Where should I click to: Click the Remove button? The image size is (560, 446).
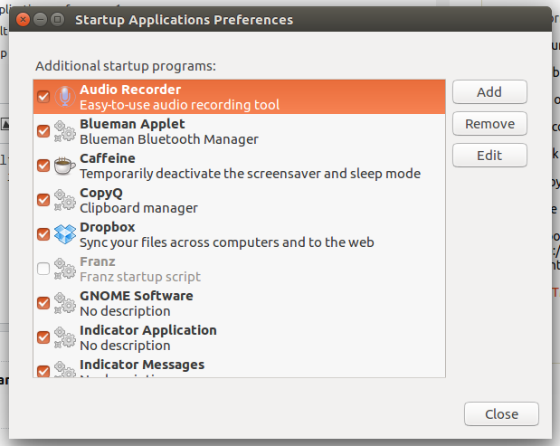[x=489, y=124]
